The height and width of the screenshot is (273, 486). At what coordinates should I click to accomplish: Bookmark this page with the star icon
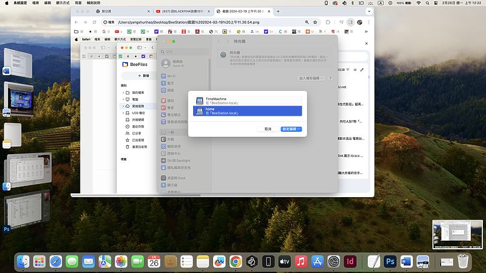[x=315, y=22]
